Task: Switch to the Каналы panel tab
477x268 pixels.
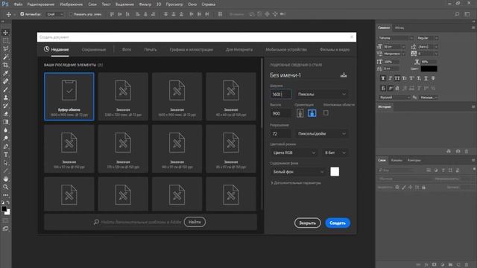Action: 397,160
